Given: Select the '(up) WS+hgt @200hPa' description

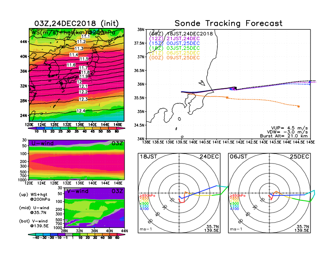Looking at the screenshot, I should pos(34,197).
